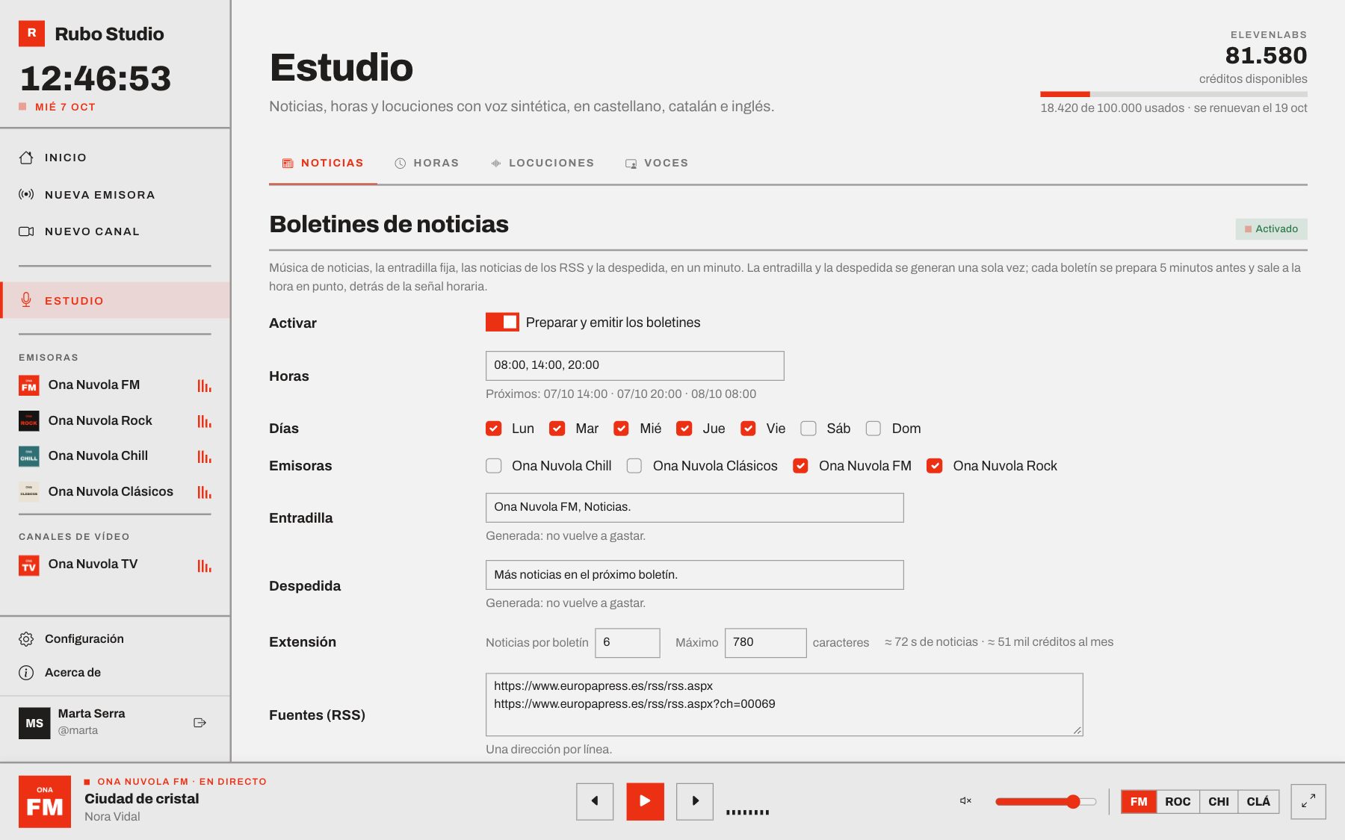
Task: Skip to the next station
Action: [695, 801]
